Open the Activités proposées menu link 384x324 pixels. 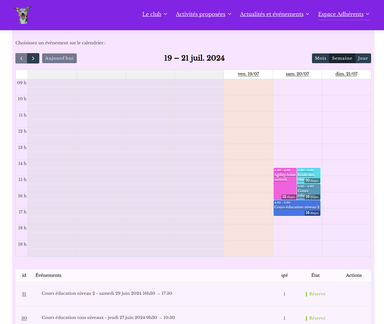(201, 14)
